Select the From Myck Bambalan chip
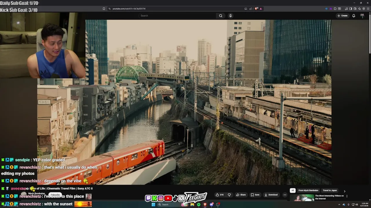The width and height of the screenshot is (371, 208). (x=308, y=190)
